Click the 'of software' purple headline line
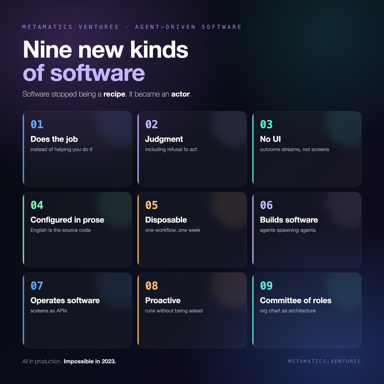This screenshot has height=384, width=384. coord(84,73)
